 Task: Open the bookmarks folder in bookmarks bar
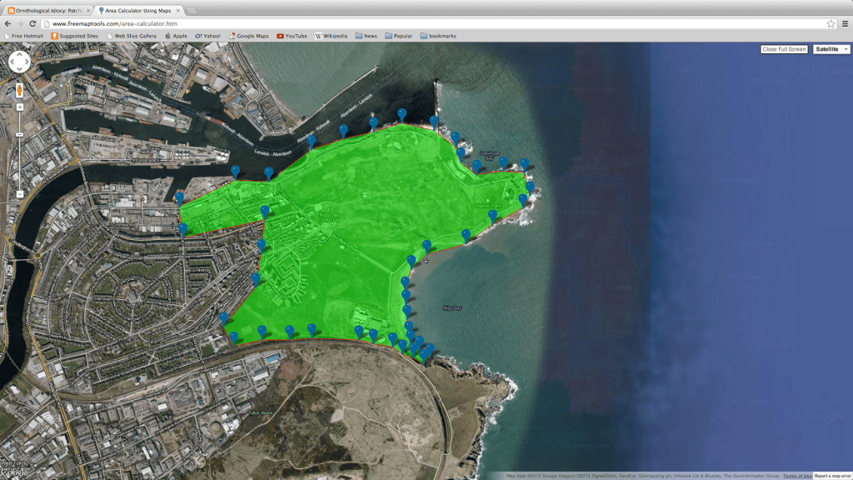[x=438, y=36]
